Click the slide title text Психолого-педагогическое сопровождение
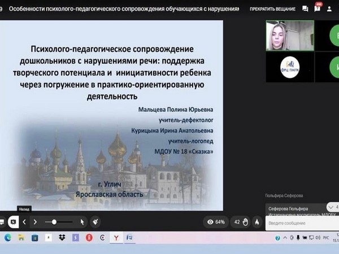Screen dimensions: 339x254 pos(112,49)
